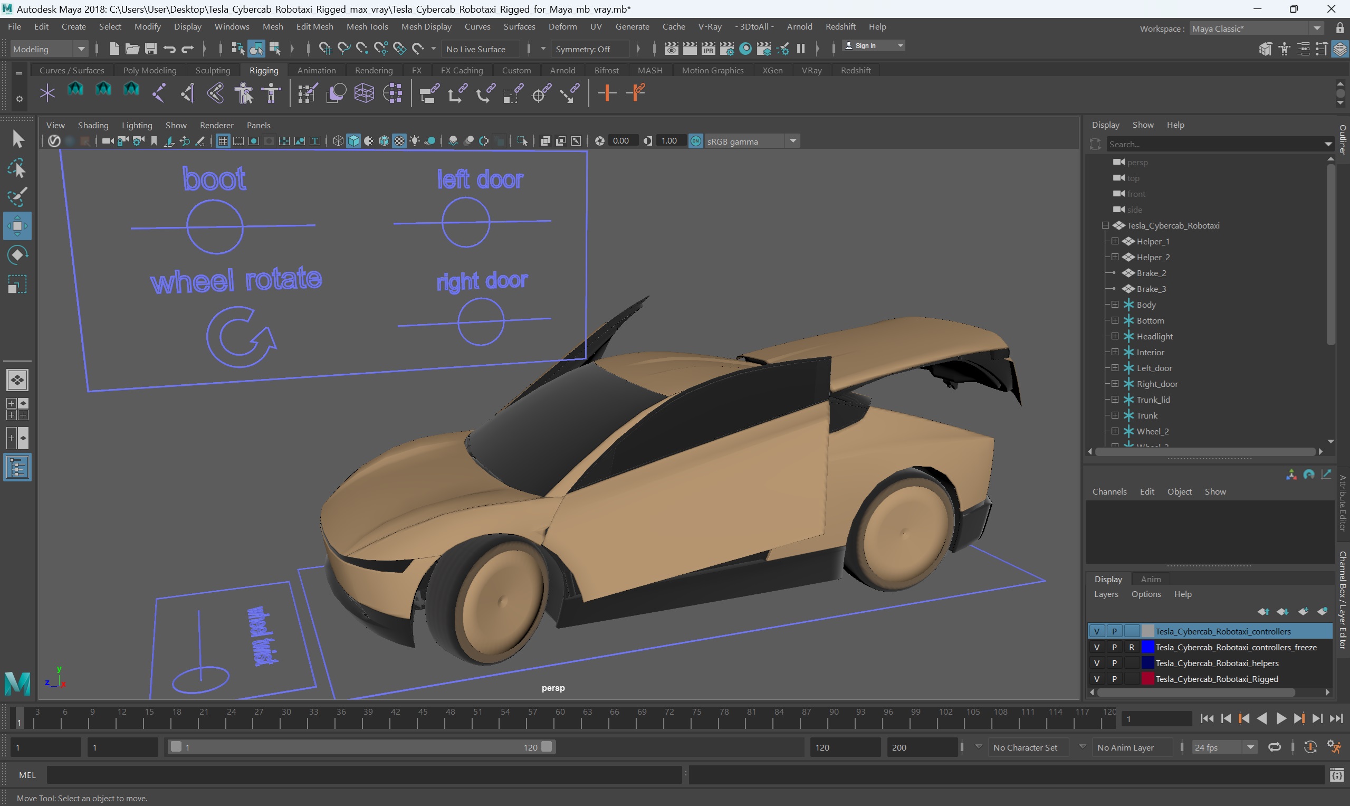This screenshot has height=806, width=1350.
Task: Open the sRGB gamma view transform dropdown
Action: [752, 141]
